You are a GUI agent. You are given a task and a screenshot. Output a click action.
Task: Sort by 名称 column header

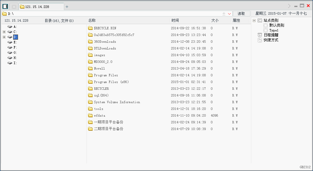92,20
